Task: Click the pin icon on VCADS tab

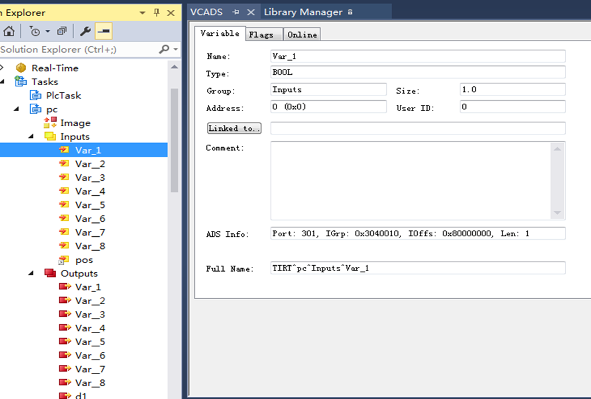Action: click(x=236, y=12)
